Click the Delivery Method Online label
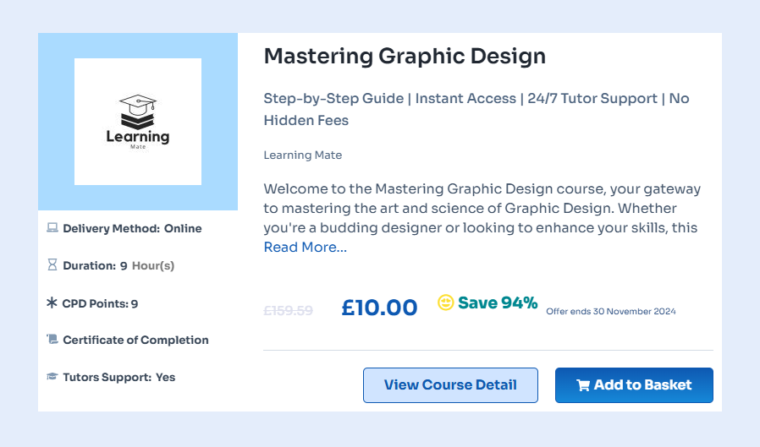This screenshot has width=760, height=447. tap(132, 228)
